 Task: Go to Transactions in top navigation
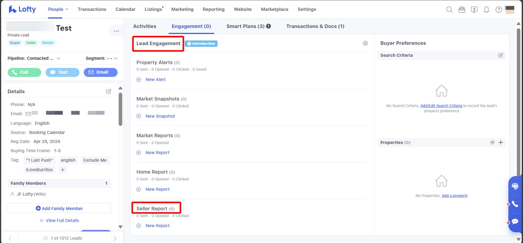point(92,9)
